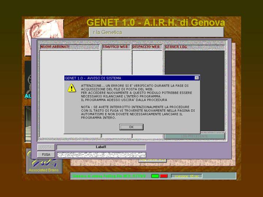The width and height of the screenshot is (263, 197).
Task: Click the scansione 65 sec countdown field
Action: pyautogui.click(x=187, y=176)
